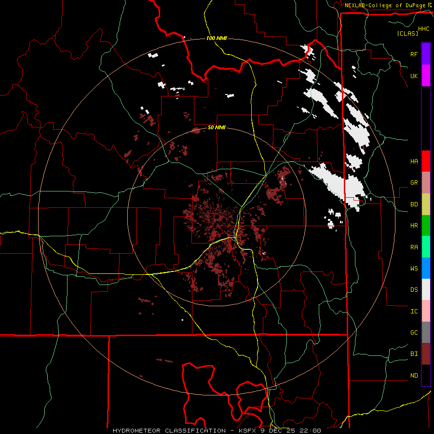Click the RA light-green legend swatch
Screen dimensions: 434x434
coord(426,247)
